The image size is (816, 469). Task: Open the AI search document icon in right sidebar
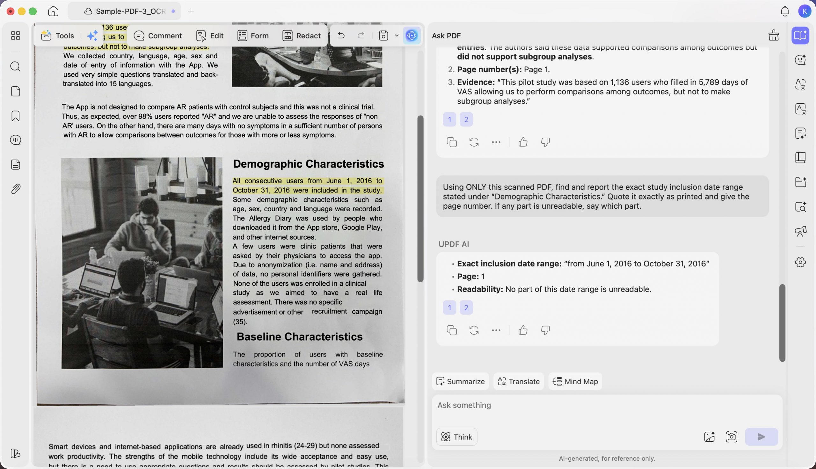tap(800, 207)
